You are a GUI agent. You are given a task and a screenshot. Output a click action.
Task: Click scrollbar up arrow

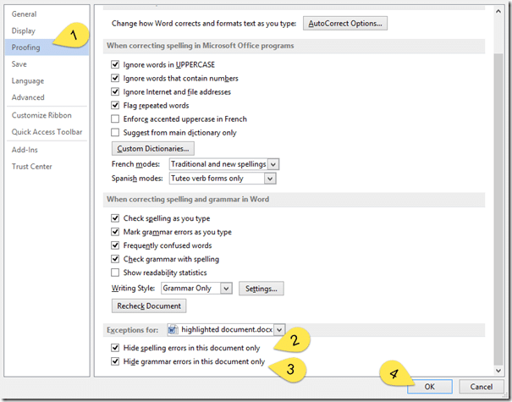pos(498,12)
